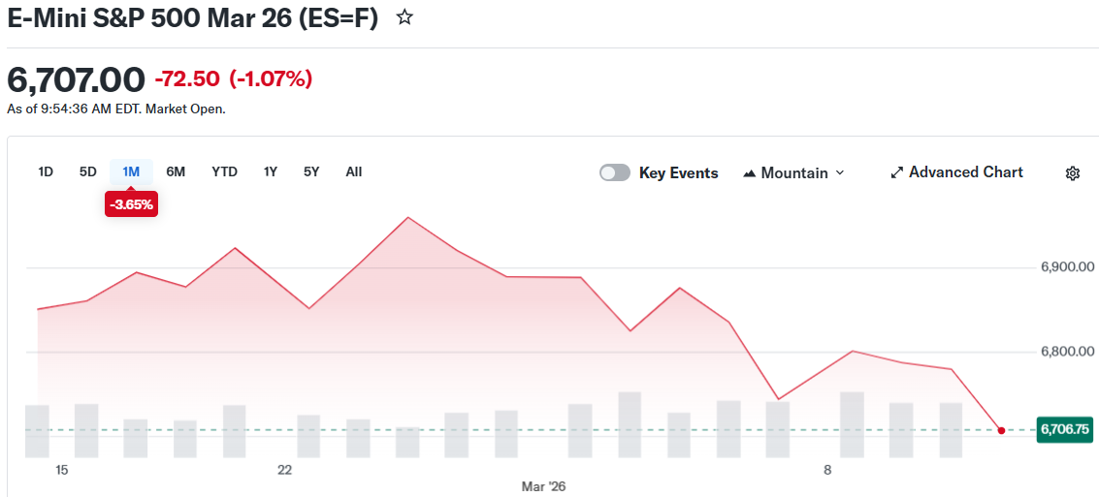Click the red endpoint dot on chart line

1001,430
